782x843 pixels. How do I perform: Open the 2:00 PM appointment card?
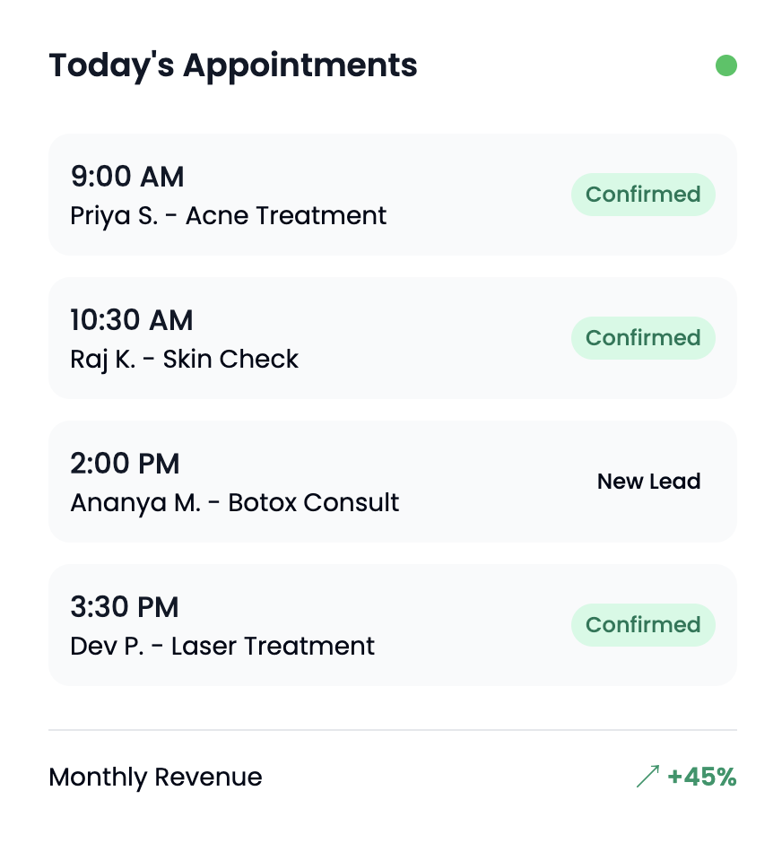pos(392,482)
